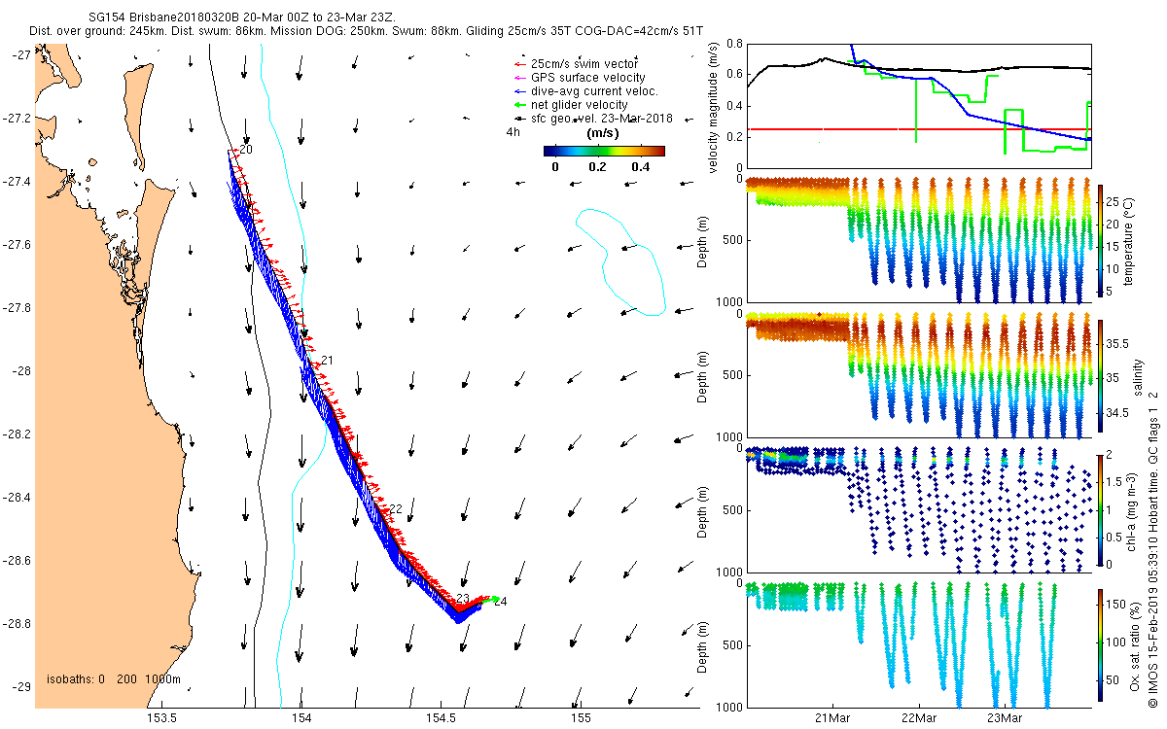Viewport: 1167px width, 729px height.
Task: Select the "25cm/s swim vector" legend entry
Action: point(584,64)
